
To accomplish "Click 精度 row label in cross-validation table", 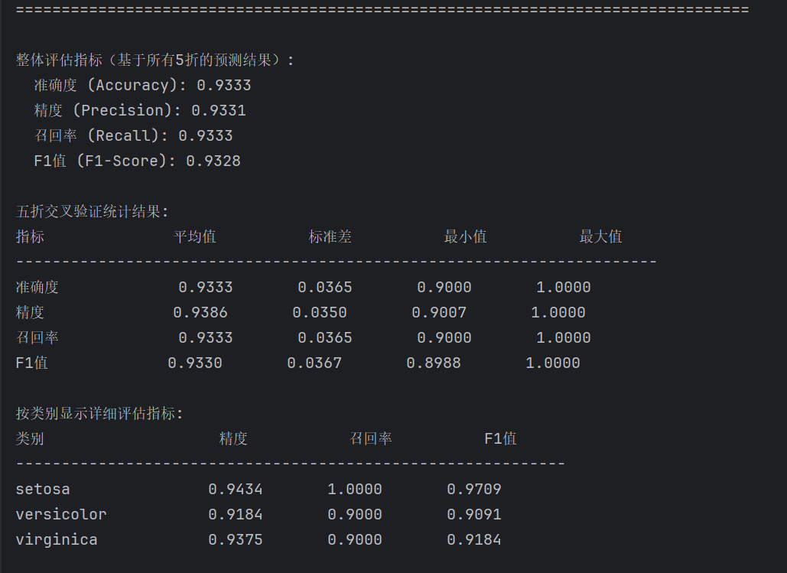I will click(x=30, y=312).
